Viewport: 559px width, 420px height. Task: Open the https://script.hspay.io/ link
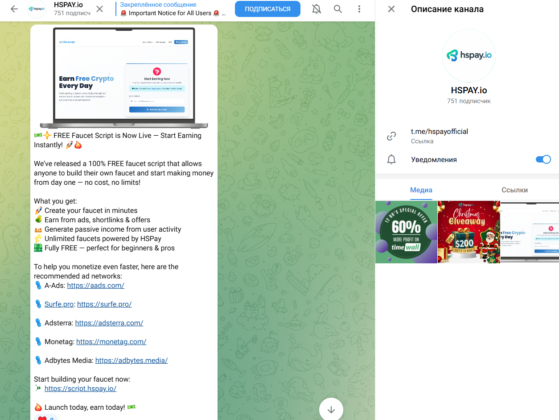[80, 388]
